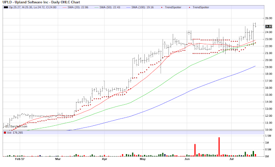The width and height of the screenshot is (275, 167).
Task: Click the May date axis label
Action: point(143,159)
